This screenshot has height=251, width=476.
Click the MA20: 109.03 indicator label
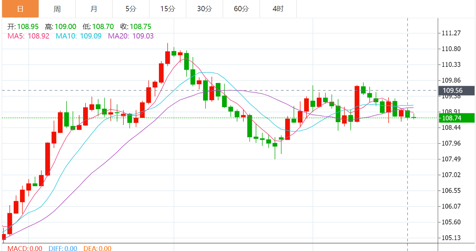click(131, 36)
